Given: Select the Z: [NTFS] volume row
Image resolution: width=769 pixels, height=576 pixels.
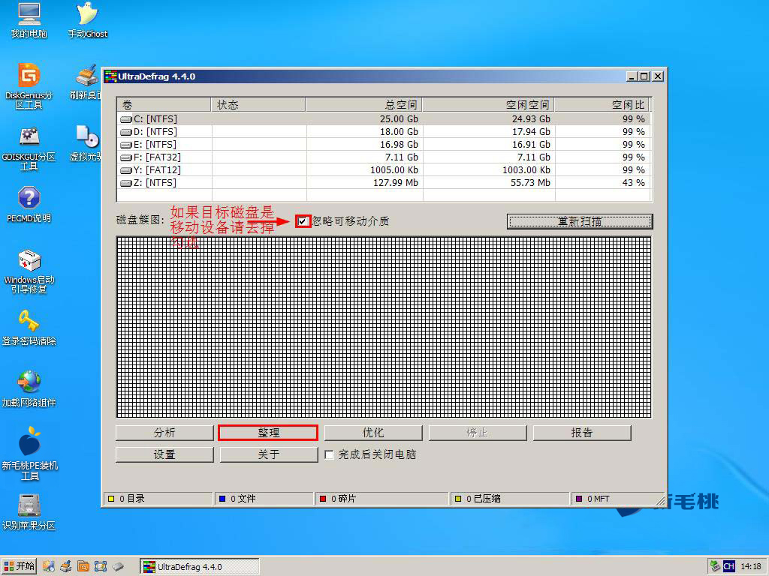Looking at the screenshot, I should [x=384, y=183].
